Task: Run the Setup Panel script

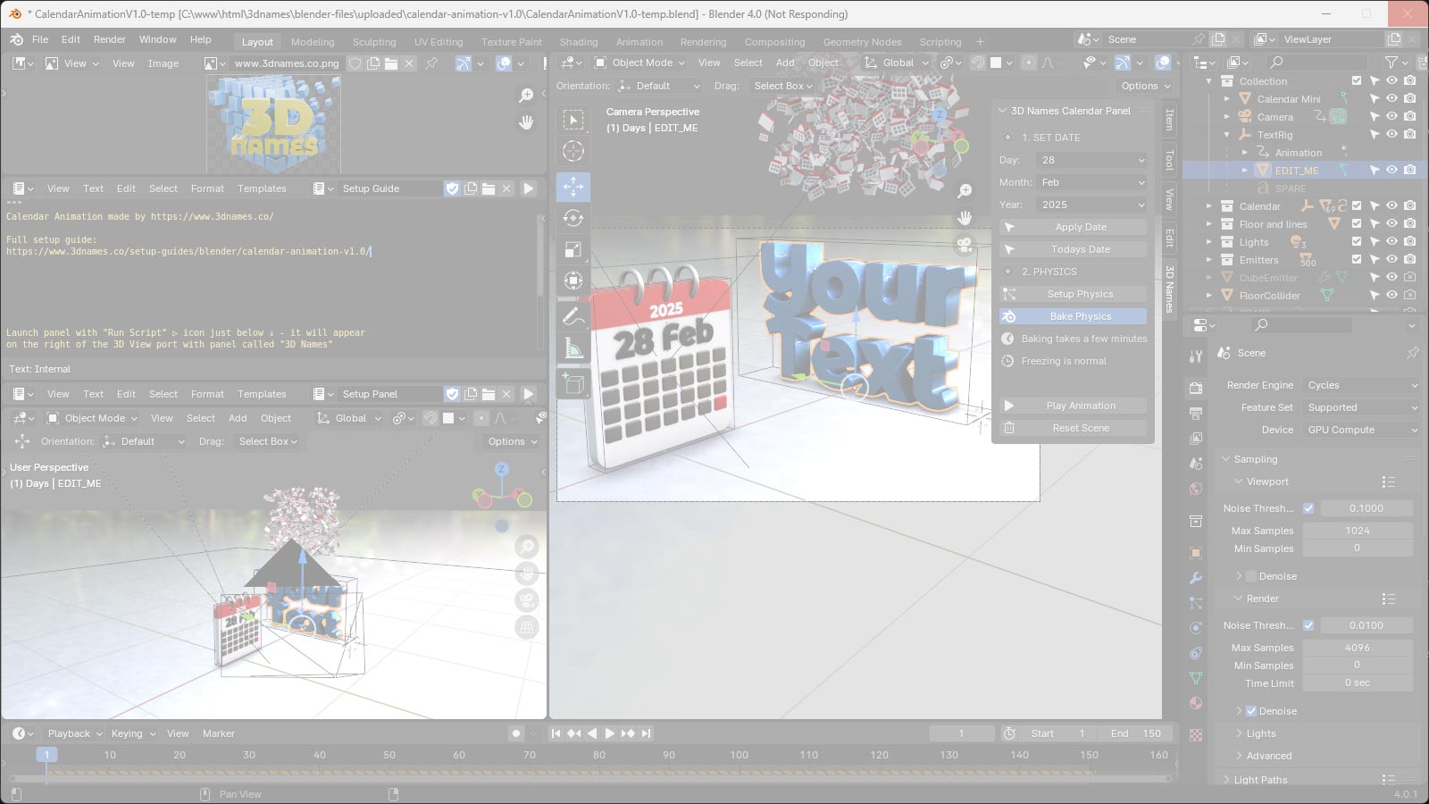Action: pyautogui.click(x=529, y=393)
